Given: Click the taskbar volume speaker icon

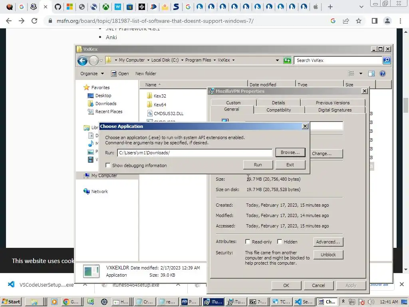Looking at the screenshot, I should coord(371,302).
